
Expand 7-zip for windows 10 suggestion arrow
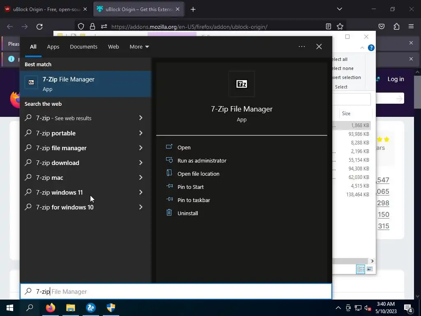[x=141, y=207]
